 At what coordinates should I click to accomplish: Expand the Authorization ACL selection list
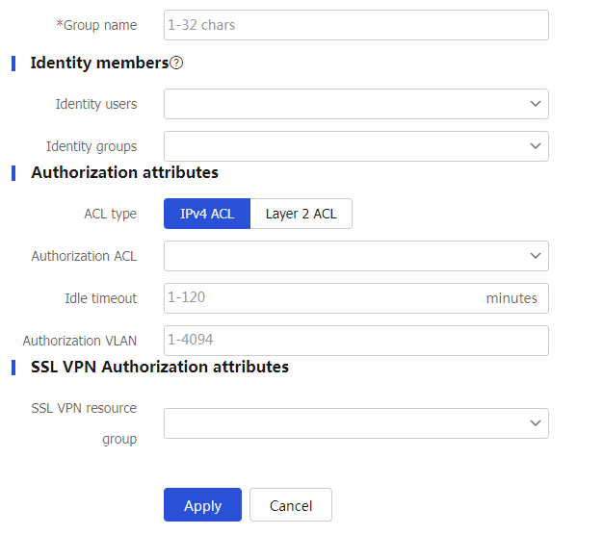[347, 256]
